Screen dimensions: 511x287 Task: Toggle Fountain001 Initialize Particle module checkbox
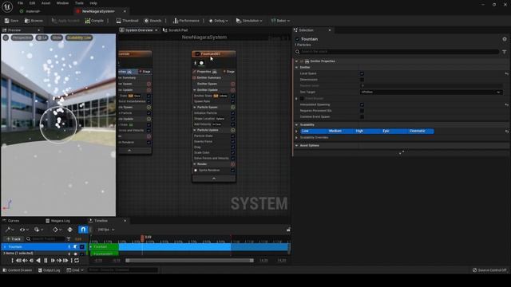tap(232, 113)
